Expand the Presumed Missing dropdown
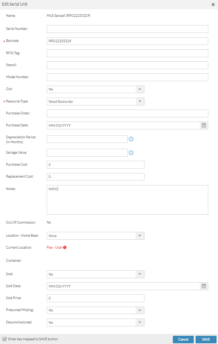This screenshot has width=218, height=344. [x=96, y=310]
